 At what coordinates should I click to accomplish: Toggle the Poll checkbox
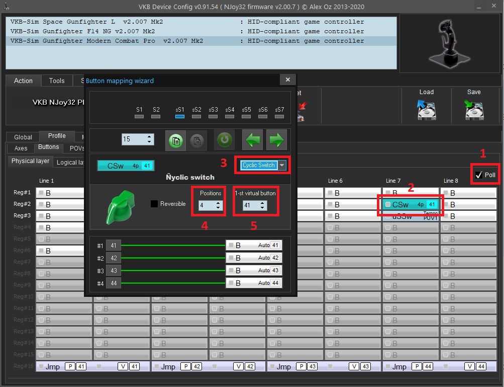[478, 175]
